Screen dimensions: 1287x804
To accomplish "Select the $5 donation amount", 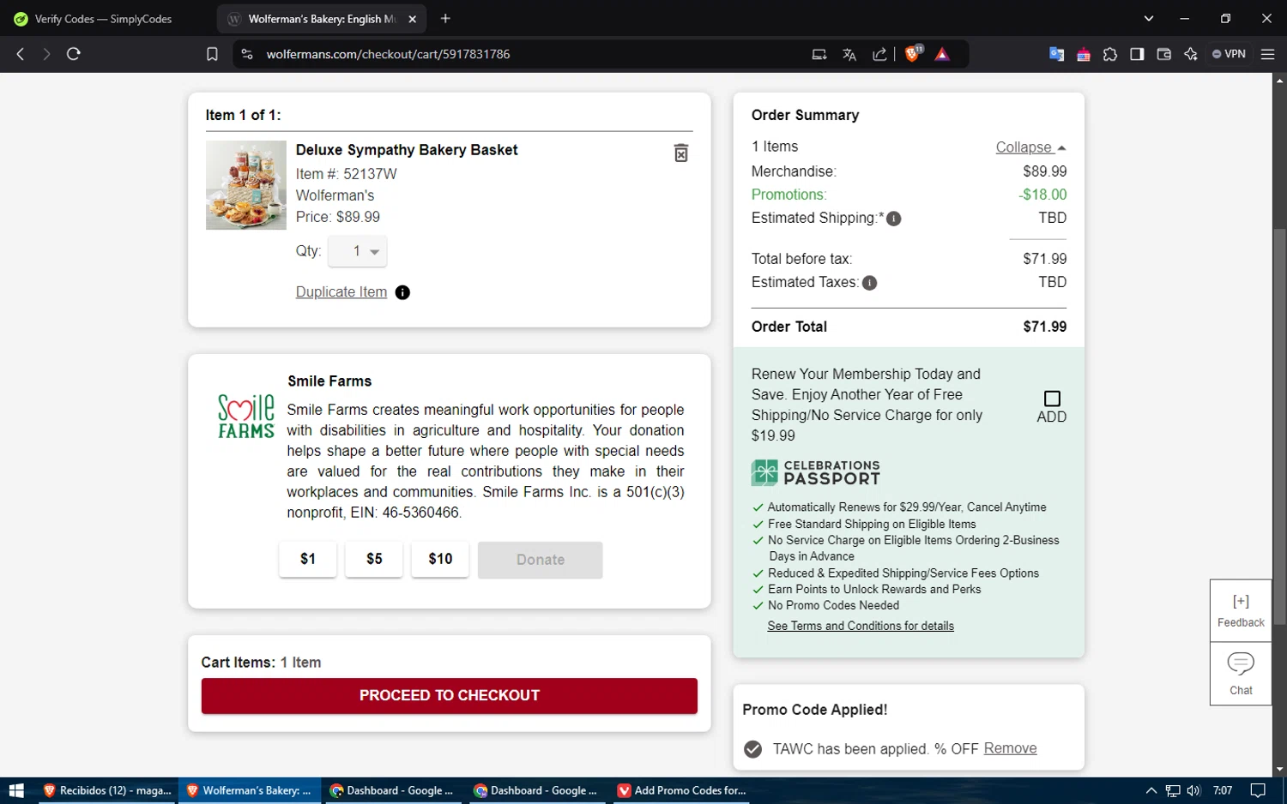I will (x=374, y=559).
